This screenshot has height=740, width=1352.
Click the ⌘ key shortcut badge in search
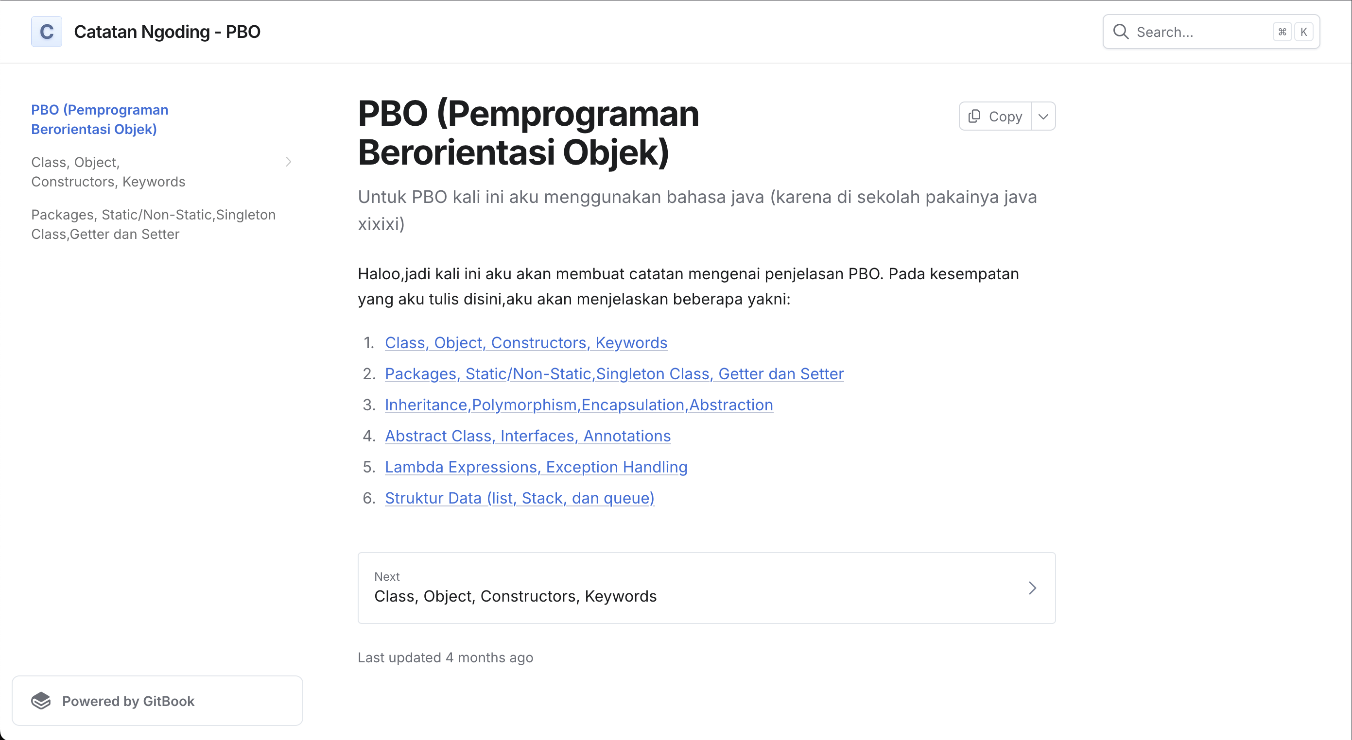[x=1282, y=32]
